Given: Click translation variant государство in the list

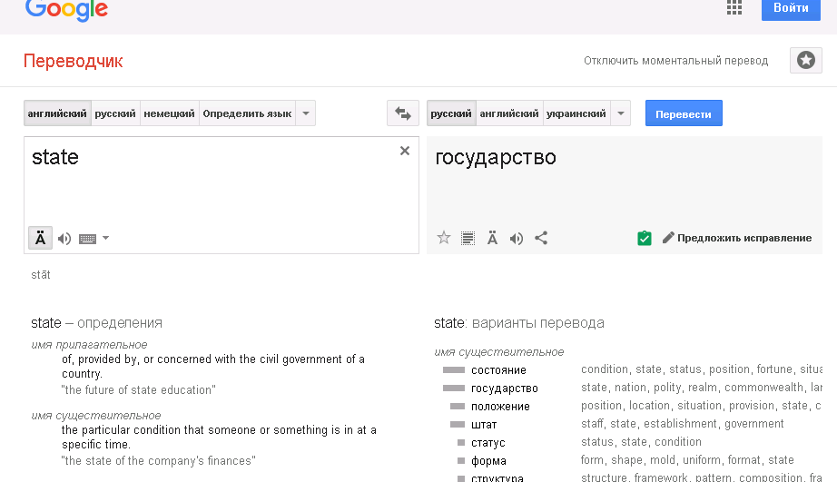Looking at the screenshot, I should pos(505,389).
